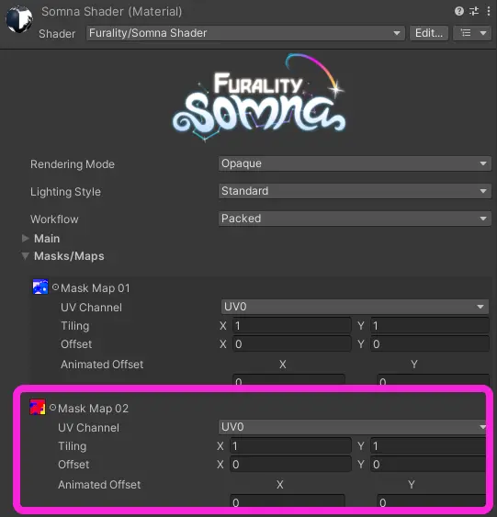Click the Rendering Mode label
Viewport: 497px width, 517px height.
click(73, 163)
